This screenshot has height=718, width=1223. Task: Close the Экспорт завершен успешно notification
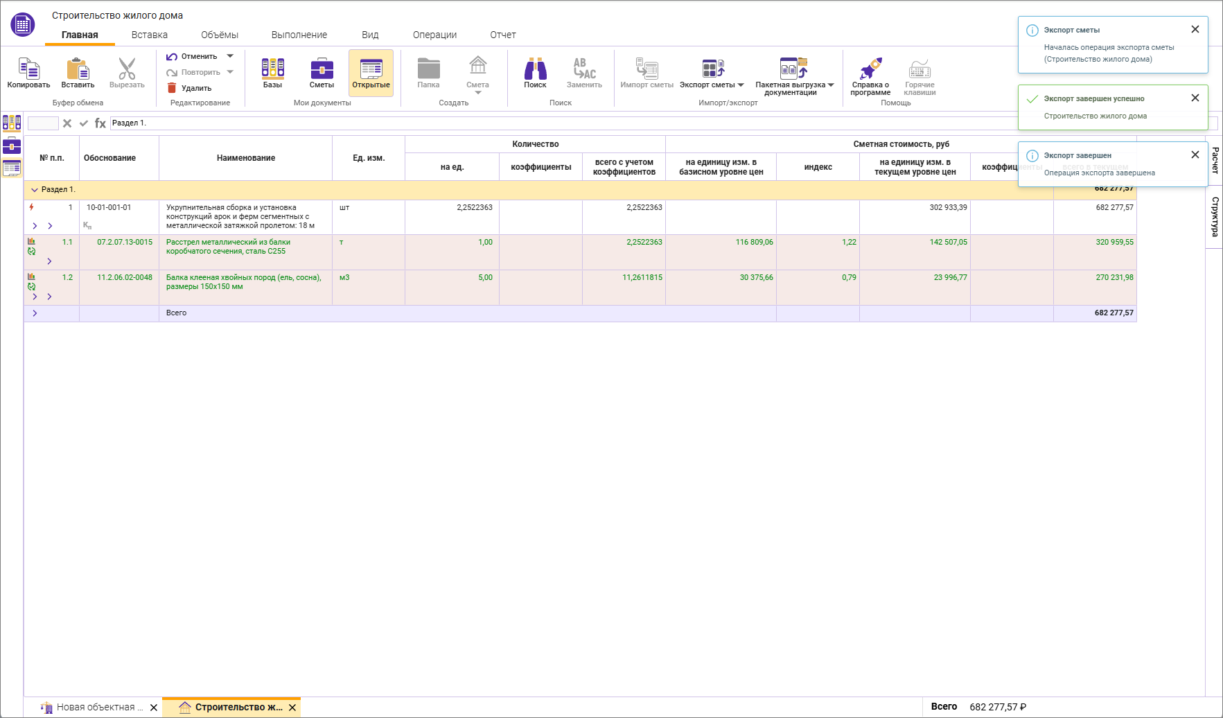pos(1195,98)
